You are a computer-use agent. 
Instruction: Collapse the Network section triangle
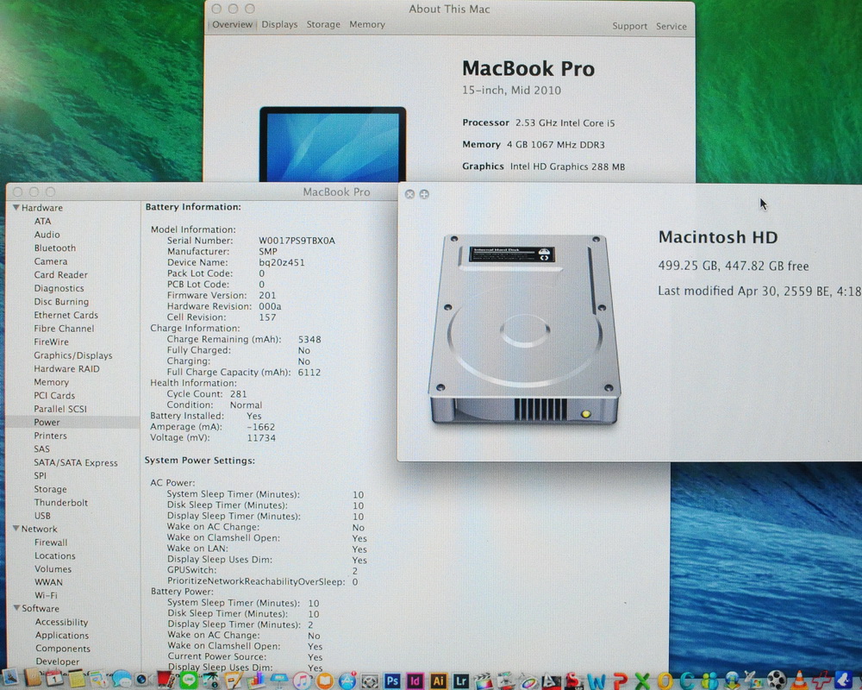tap(16, 528)
